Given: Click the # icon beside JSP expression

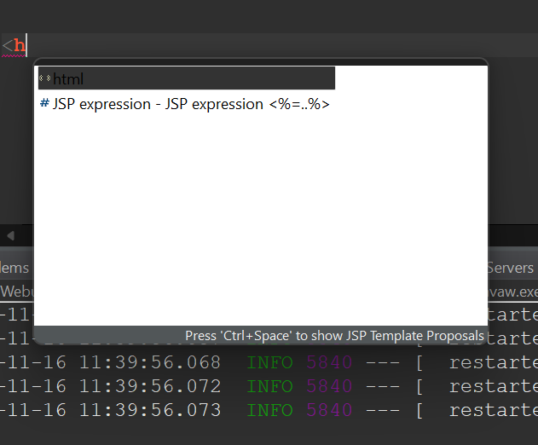Looking at the screenshot, I should tap(44, 104).
